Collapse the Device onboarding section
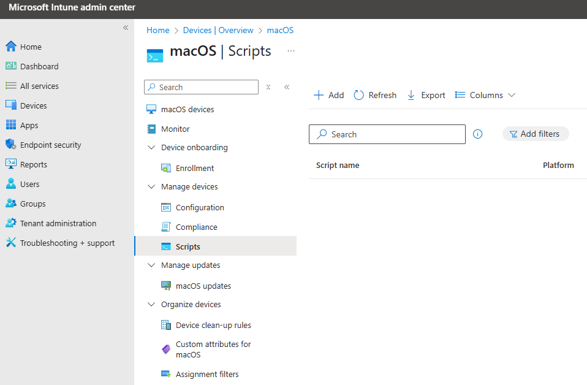This screenshot has height=385, width=587. coord(151,148)
